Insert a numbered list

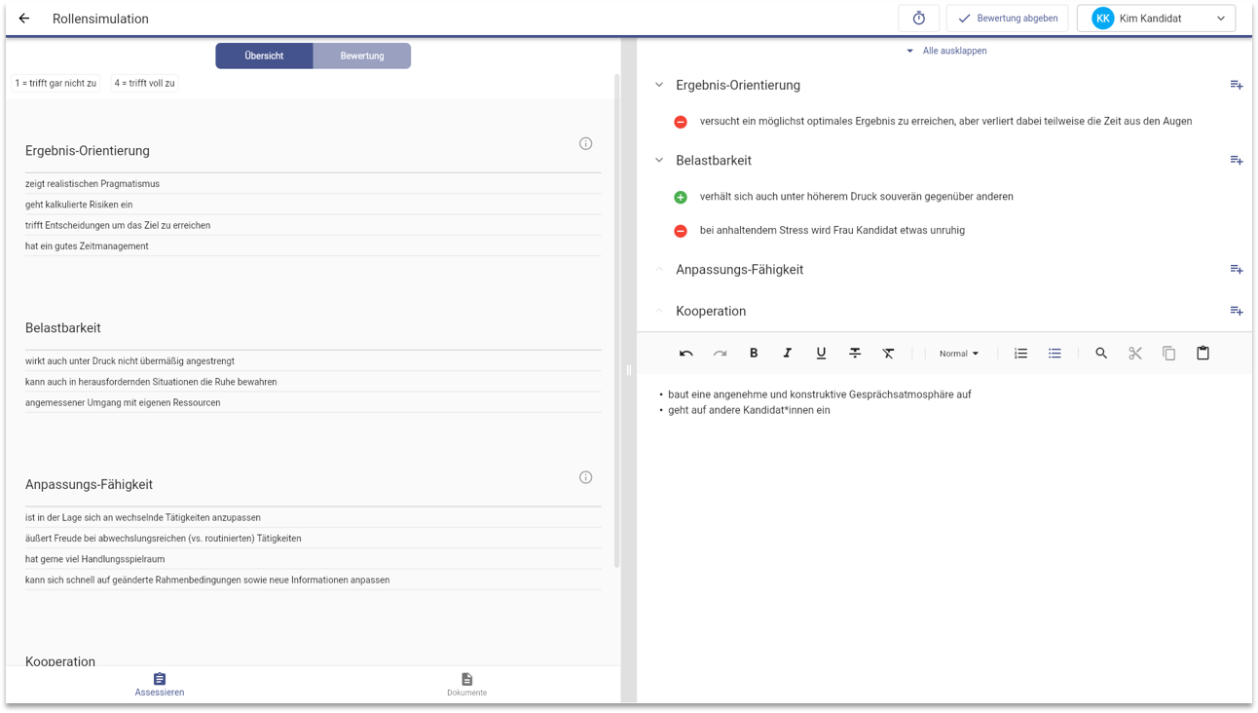click(x=1020, y=354)
